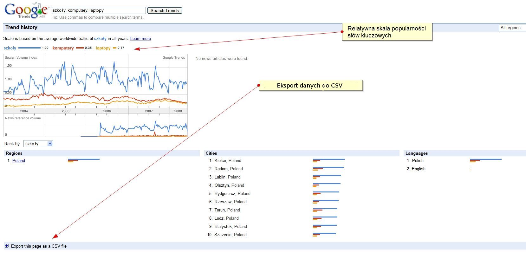Click the Google Trends Labs logo

[x=26, y=10]
